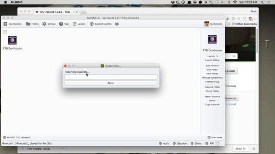Click the Session status indicator
The height and width of the screenshot is (154, 275).
pyautogui.click(x=180, y=143)
